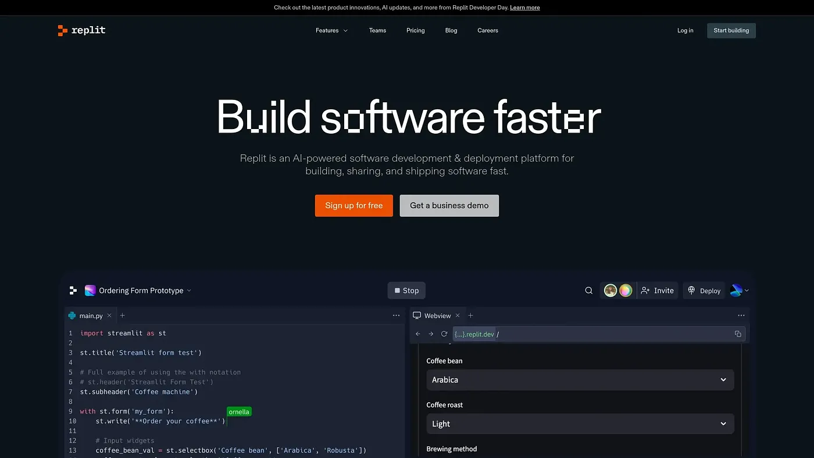This screenshot has height=458, width=814.
Task: Click the ornella collaborator cursor label
Action: (239, 412)
